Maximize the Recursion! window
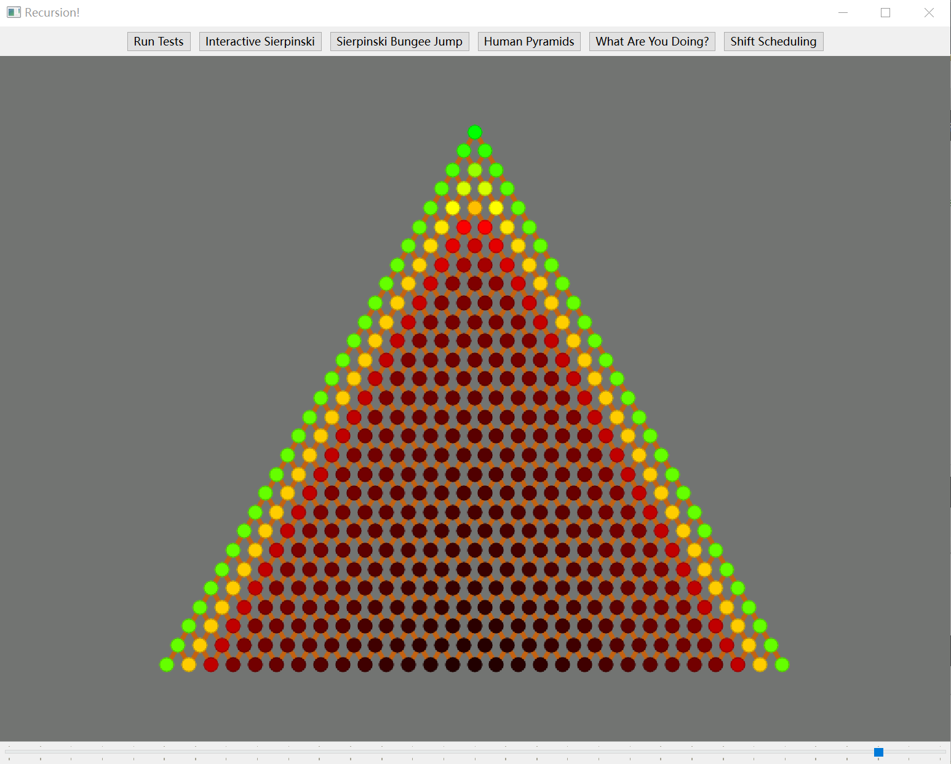The width and height of the screenshot is (951, 764). [x=886, y=12]
